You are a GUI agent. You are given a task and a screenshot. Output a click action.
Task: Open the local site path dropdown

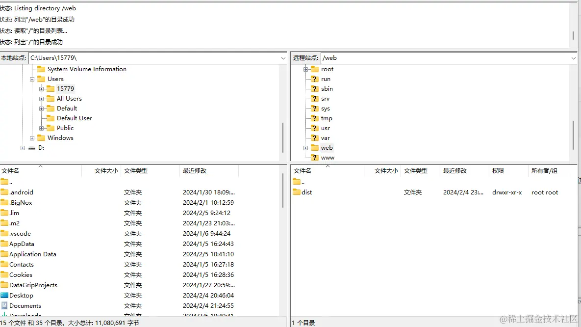tap(283, 58)
